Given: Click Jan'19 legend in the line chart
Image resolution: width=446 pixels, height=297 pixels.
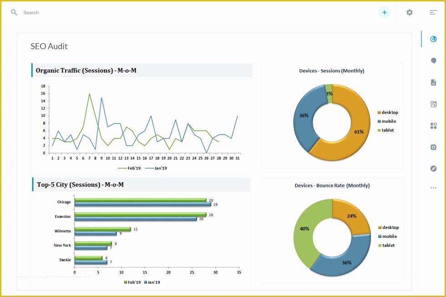Looking at the screenshot, I should pos(156,168).
